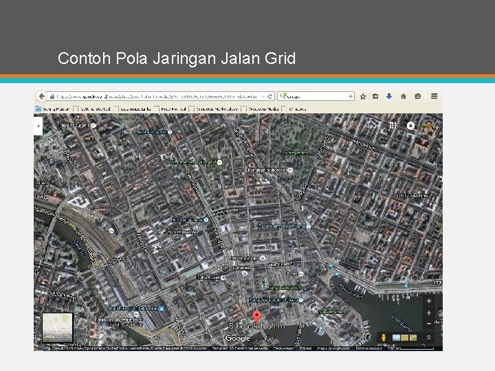Image resolution: width=495 pixels, height=371 pixels.
Task: Zoom out with the minus button
Action: pos(429,324)
